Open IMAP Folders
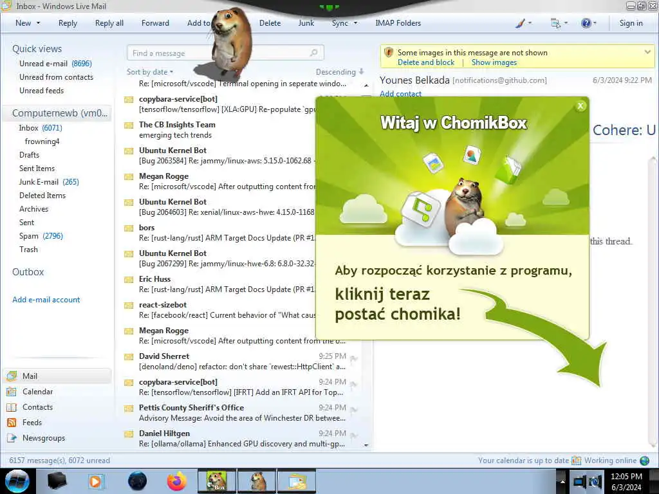The image size is (659, 494). click(398, 23)
